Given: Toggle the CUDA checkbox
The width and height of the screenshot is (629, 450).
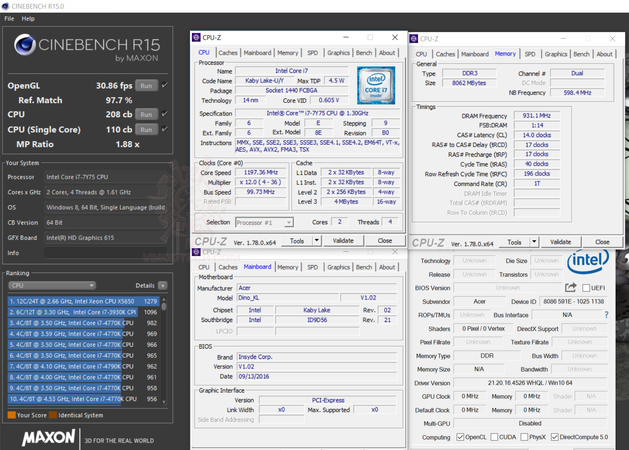Looking at the screenshot, I should tap(494, 437).
